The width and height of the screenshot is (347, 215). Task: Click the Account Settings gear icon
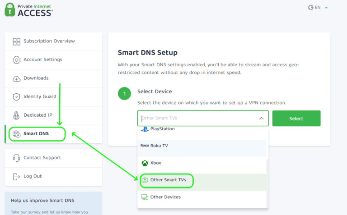point(17,60)
